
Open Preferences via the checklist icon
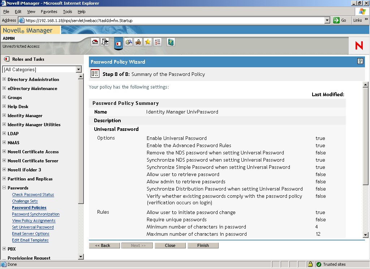[157, 42]
